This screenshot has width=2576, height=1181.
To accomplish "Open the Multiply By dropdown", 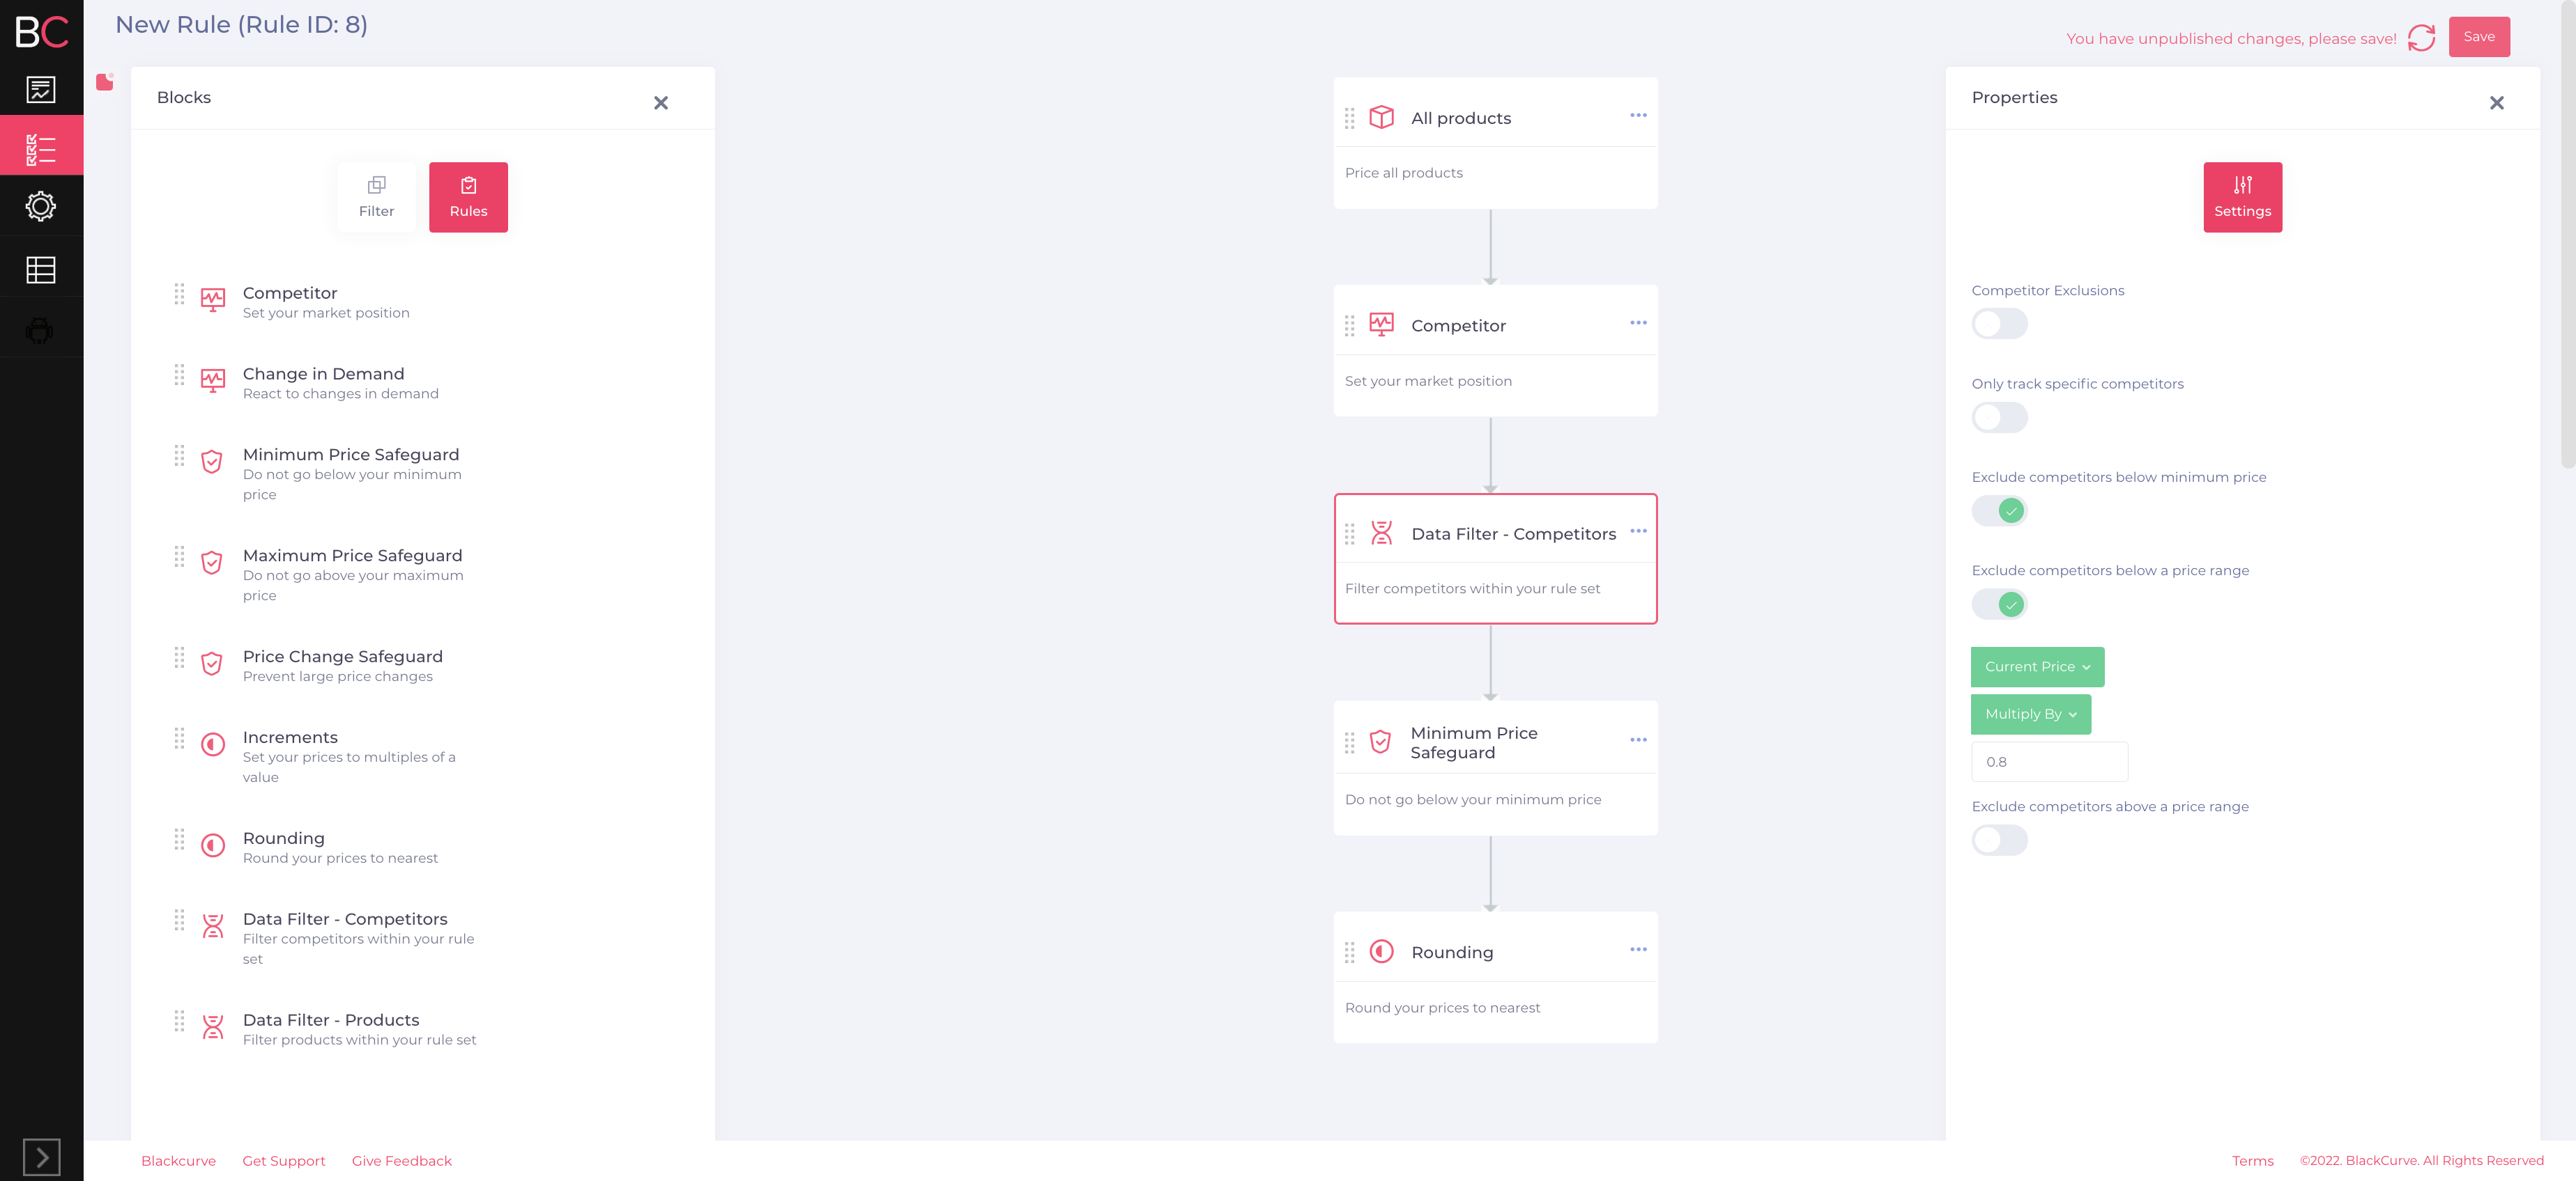I will point(2030,714).
